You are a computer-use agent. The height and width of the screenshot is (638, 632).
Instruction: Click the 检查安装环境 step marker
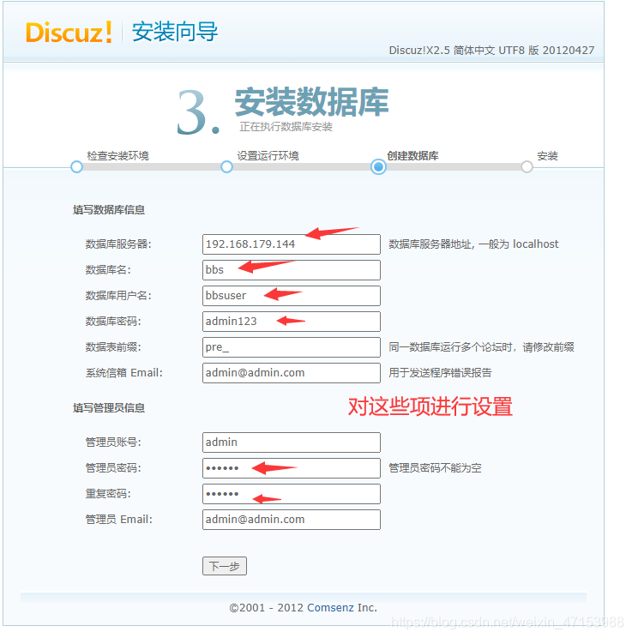76,167
